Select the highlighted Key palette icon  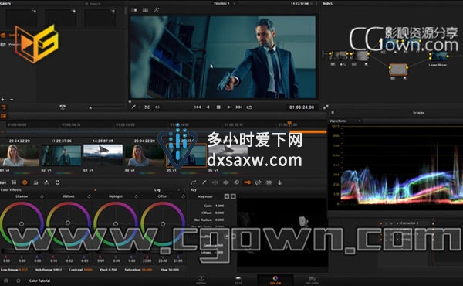(x=248, y=182)
